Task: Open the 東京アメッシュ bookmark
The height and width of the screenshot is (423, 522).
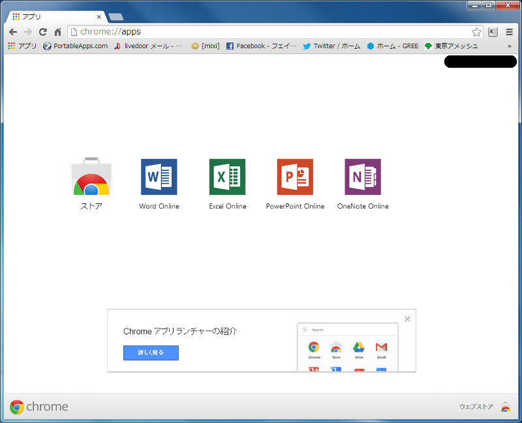Action: click(452, 46)
